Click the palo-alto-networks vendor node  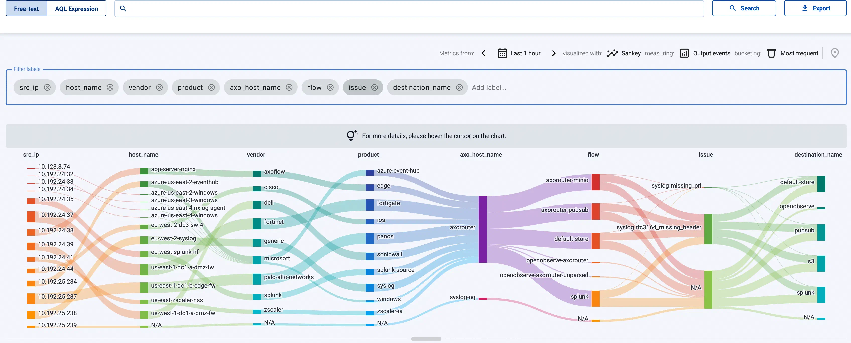click(x=256, y=279)
